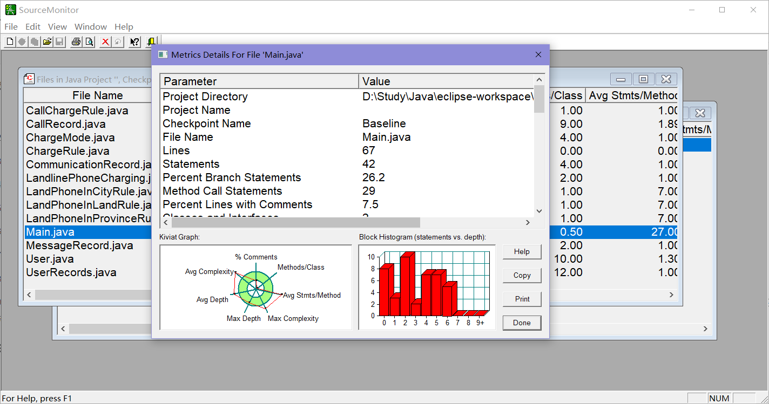Open the Help menu

point(124,26)
